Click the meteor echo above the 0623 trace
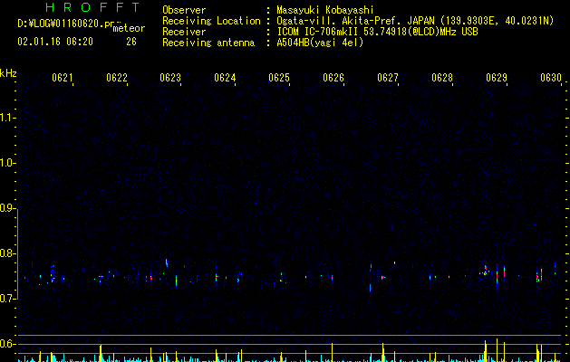Viewport: 570px width, 362px height. tap(167, 262)
